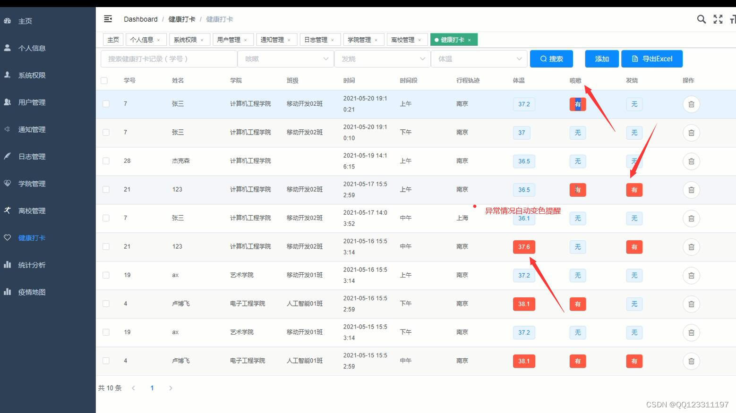Check the row for 123 on 2021-05-17
This screenshot has height=413, width=736.
pyautogui.click(x=106, y=190)
